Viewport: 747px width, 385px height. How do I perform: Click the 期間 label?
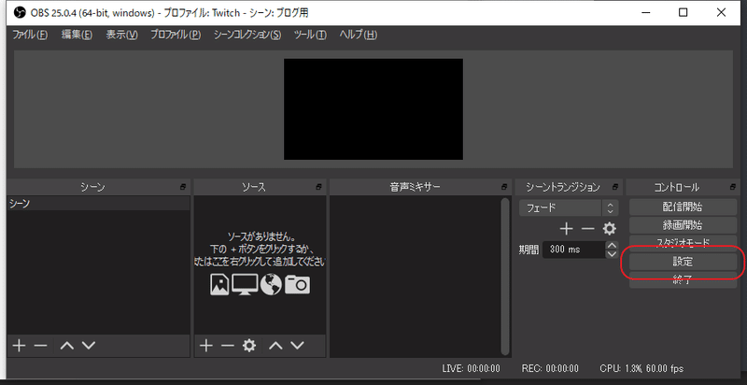click(529, 250)
